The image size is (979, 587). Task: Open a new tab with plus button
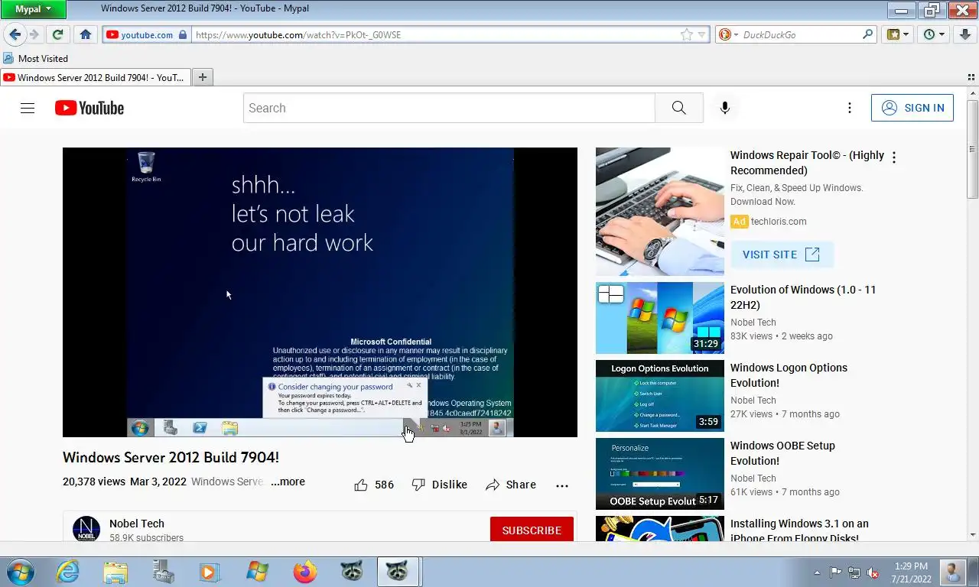202,77
